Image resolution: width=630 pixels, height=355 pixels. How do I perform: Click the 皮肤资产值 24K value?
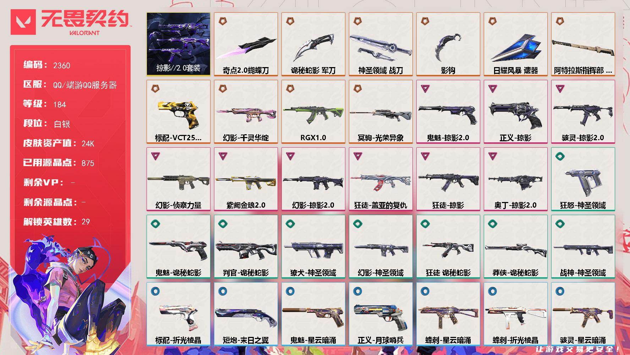pyautogui.click(x=88, y=143)
